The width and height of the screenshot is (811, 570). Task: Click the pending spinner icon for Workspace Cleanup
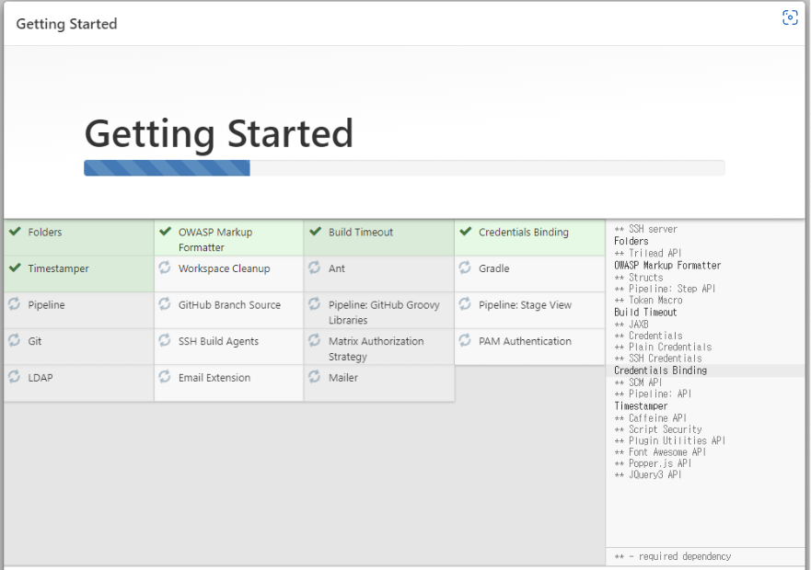(x=165, y=268)
